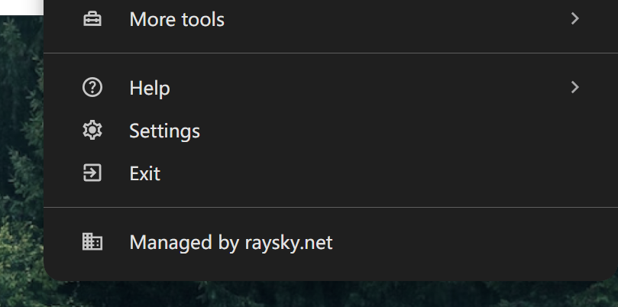Click the managed organization building icon
Image resolution: width=618 pixels, height=307 pixels.
92,243
